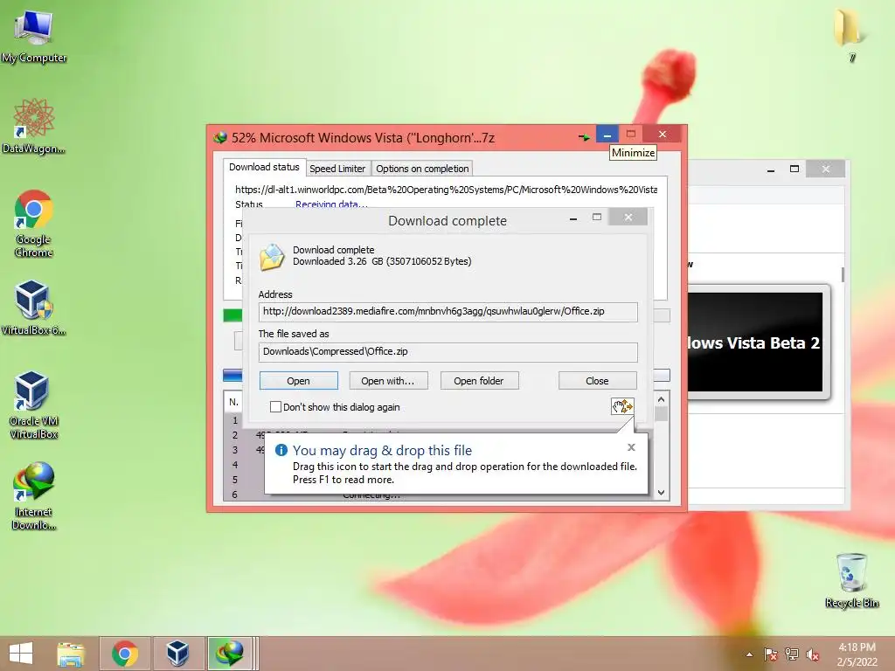Minimize the Download complete dialog
Screen dimensions: 895x671
pyautogui.click(x=573, y=218)
